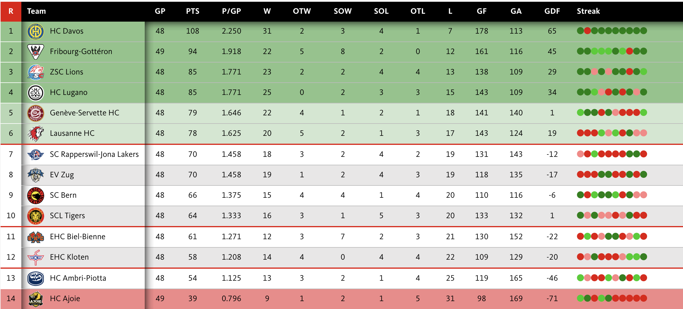The width and height of the screenshot is (683, 309).
Task: Click the Lausanne HC lion logo
Action: [35, 133]
